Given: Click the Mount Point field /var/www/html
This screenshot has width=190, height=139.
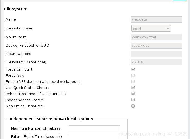Looking at the screenshot, I should click(x=157, y=37).
